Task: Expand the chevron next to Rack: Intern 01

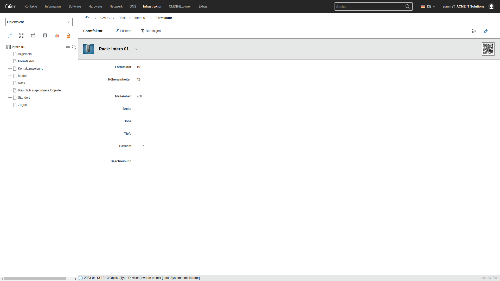Action: [137, 49]
